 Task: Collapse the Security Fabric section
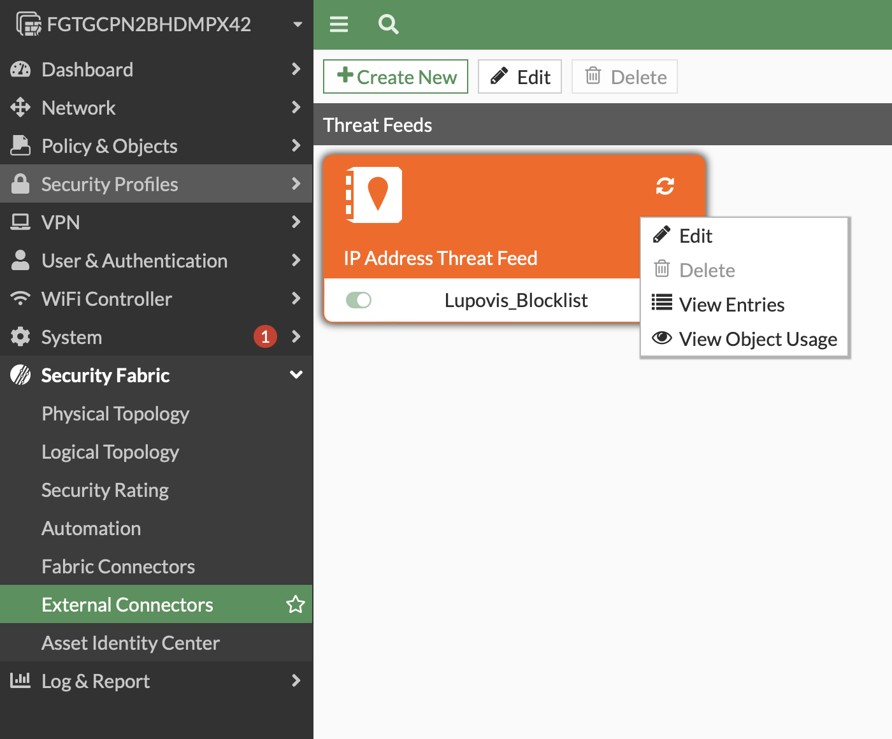point(296,375)
